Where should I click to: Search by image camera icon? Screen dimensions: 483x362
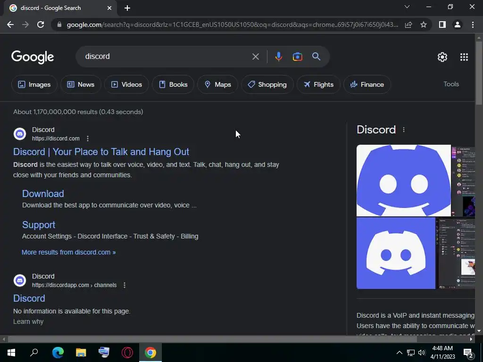[297, 57]
